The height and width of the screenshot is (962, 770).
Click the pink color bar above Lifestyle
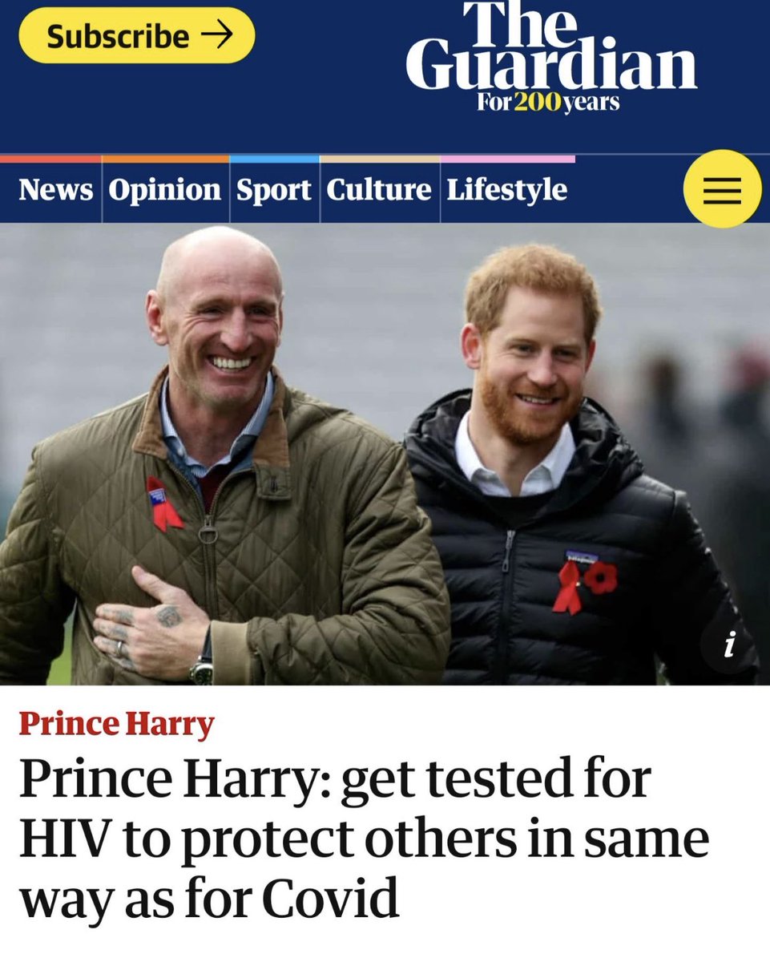(x=508, y=159)
